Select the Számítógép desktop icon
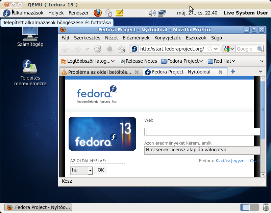The height and width of the screenshot is (213, 271). click(30, 36)
